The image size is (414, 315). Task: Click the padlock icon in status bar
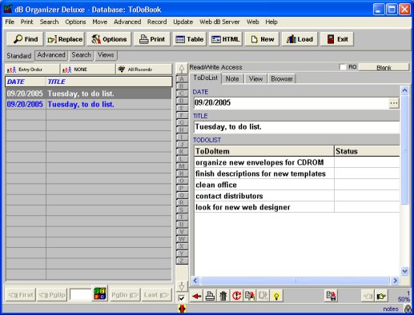click(408, 309)
